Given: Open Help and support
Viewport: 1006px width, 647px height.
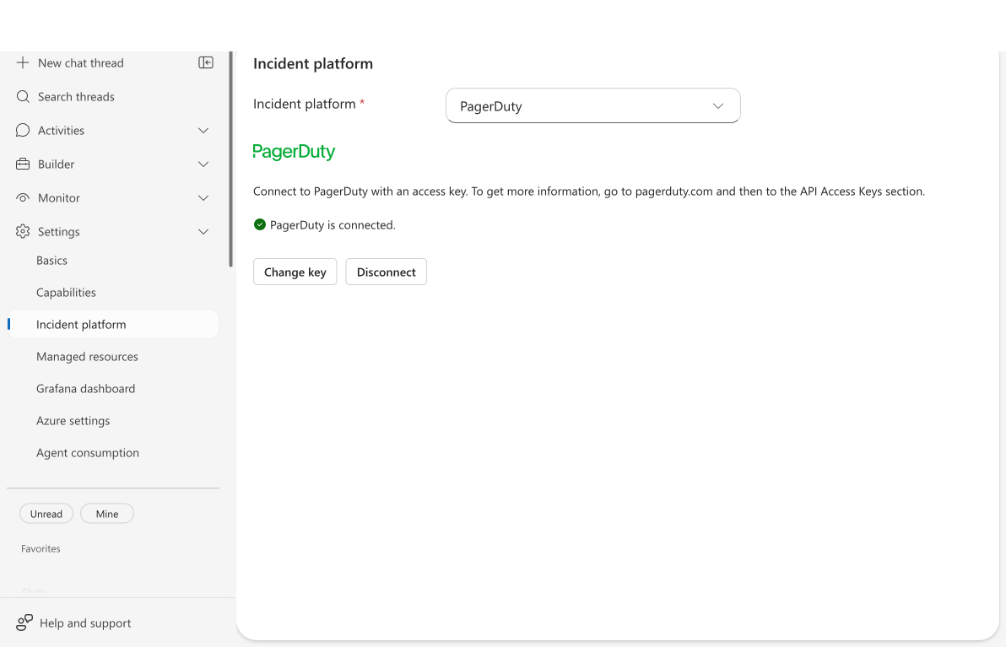Looking at the screenshot, I should click(x=85, y=623).
